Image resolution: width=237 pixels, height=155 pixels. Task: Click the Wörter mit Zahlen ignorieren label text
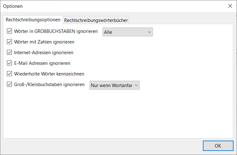pyautogui.click(x=44, y=42)
